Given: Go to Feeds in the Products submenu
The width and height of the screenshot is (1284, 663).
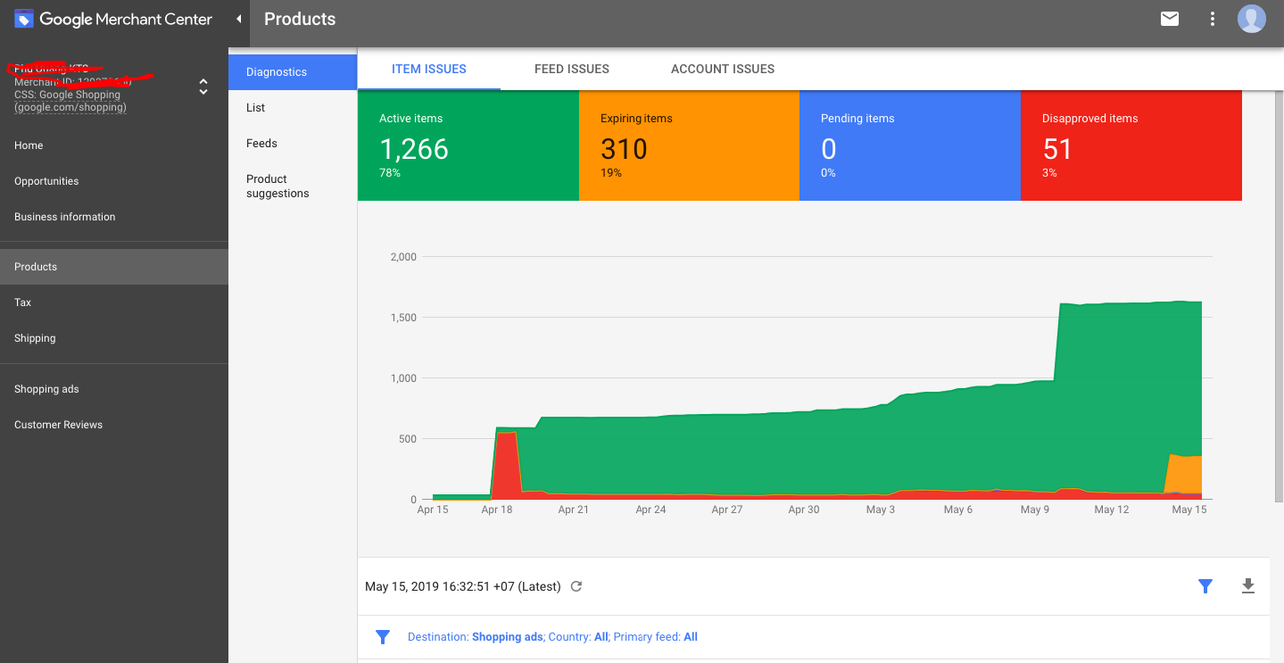Looking at the screenshot, I should pyautogui.click(x=261, y=144).
